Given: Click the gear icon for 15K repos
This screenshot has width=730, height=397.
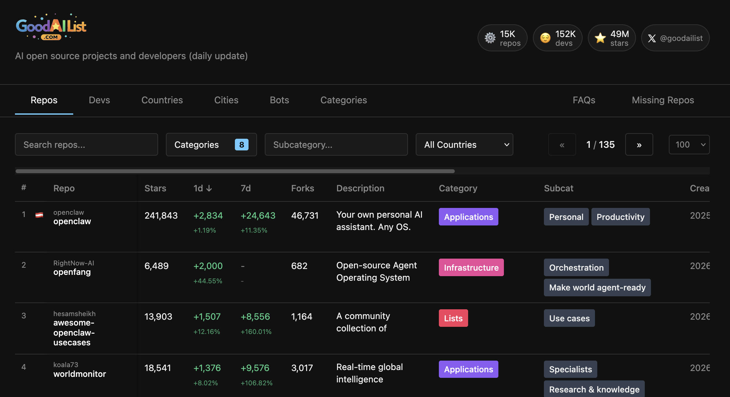Looking at the screenshot, I should (x=490, y=38).
